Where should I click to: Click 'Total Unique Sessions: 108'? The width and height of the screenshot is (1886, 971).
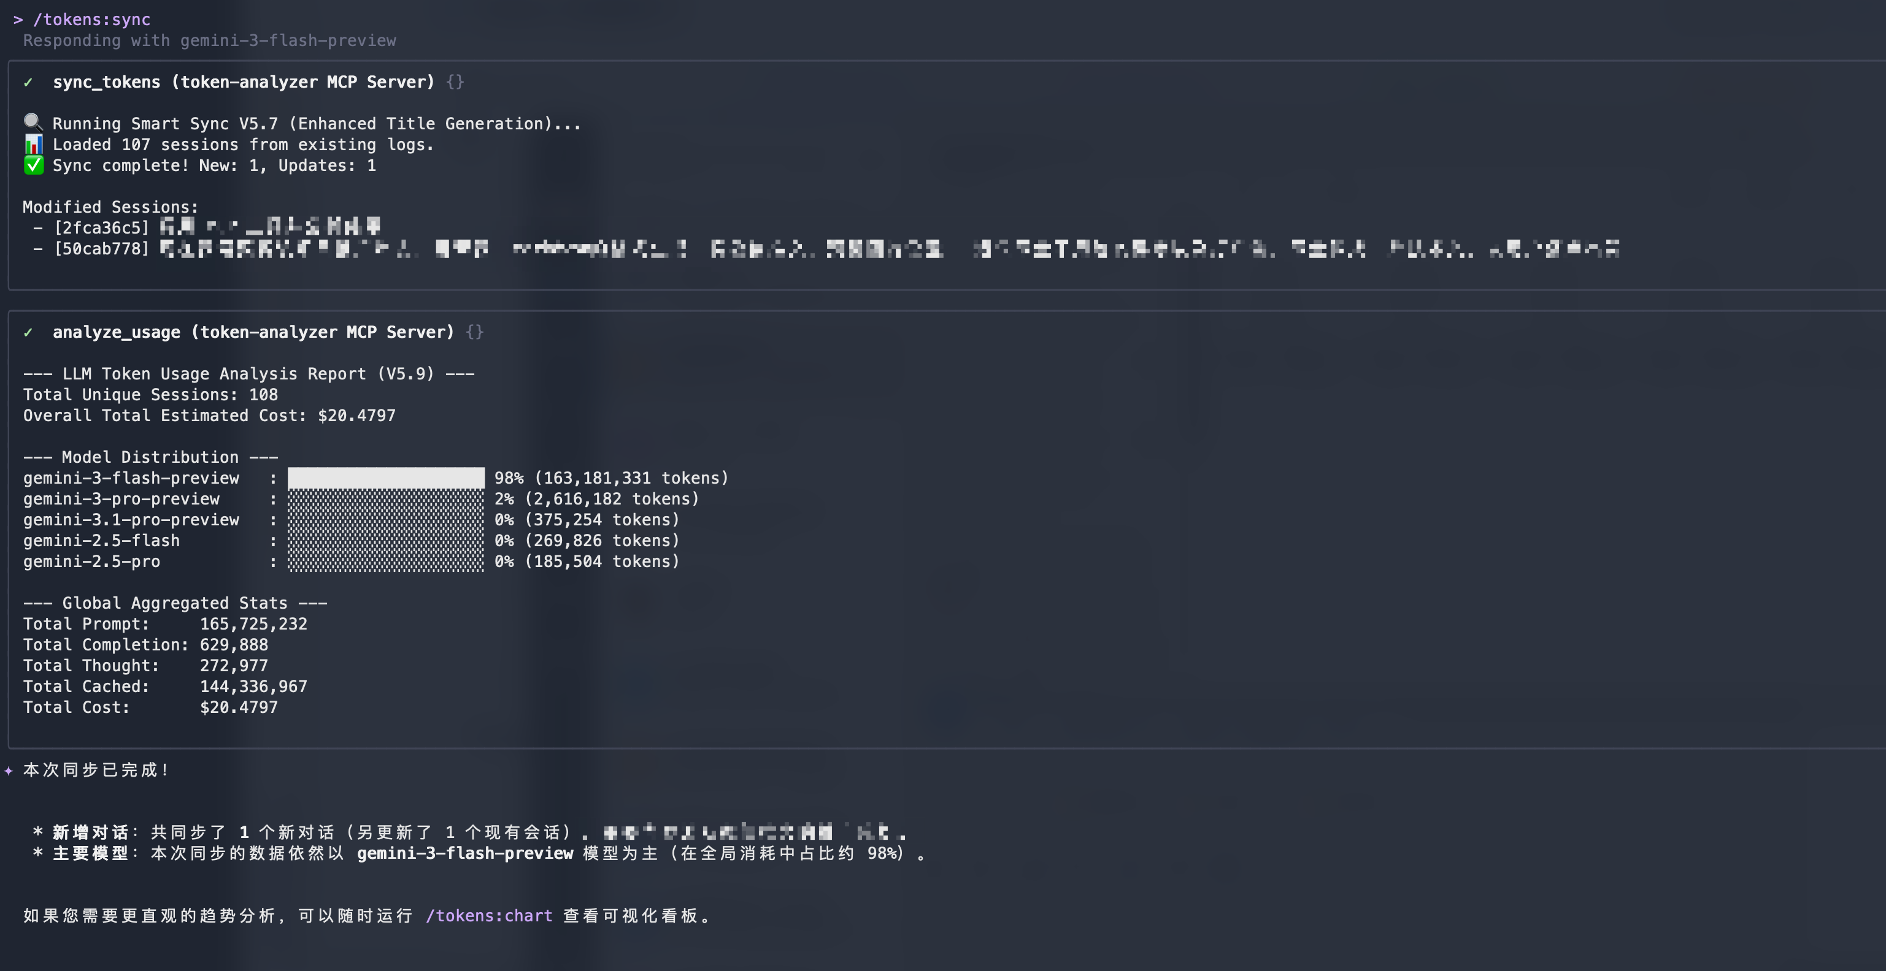point(150,395)
